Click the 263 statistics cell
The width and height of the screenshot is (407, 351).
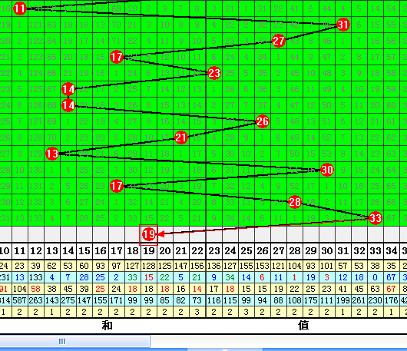36,300
